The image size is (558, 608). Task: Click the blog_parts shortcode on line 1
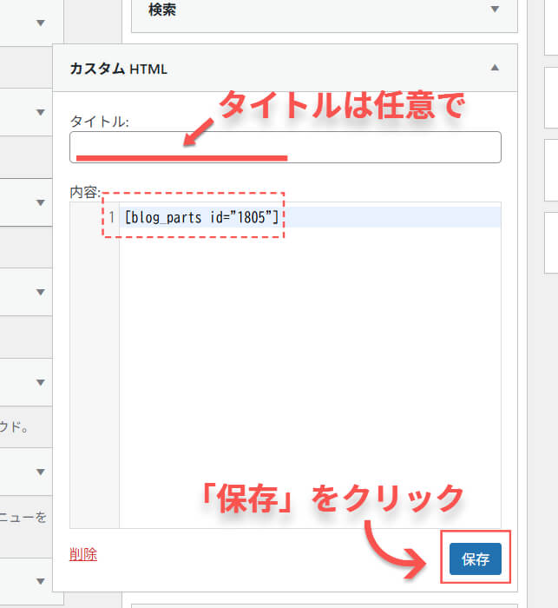pos(201,217)
